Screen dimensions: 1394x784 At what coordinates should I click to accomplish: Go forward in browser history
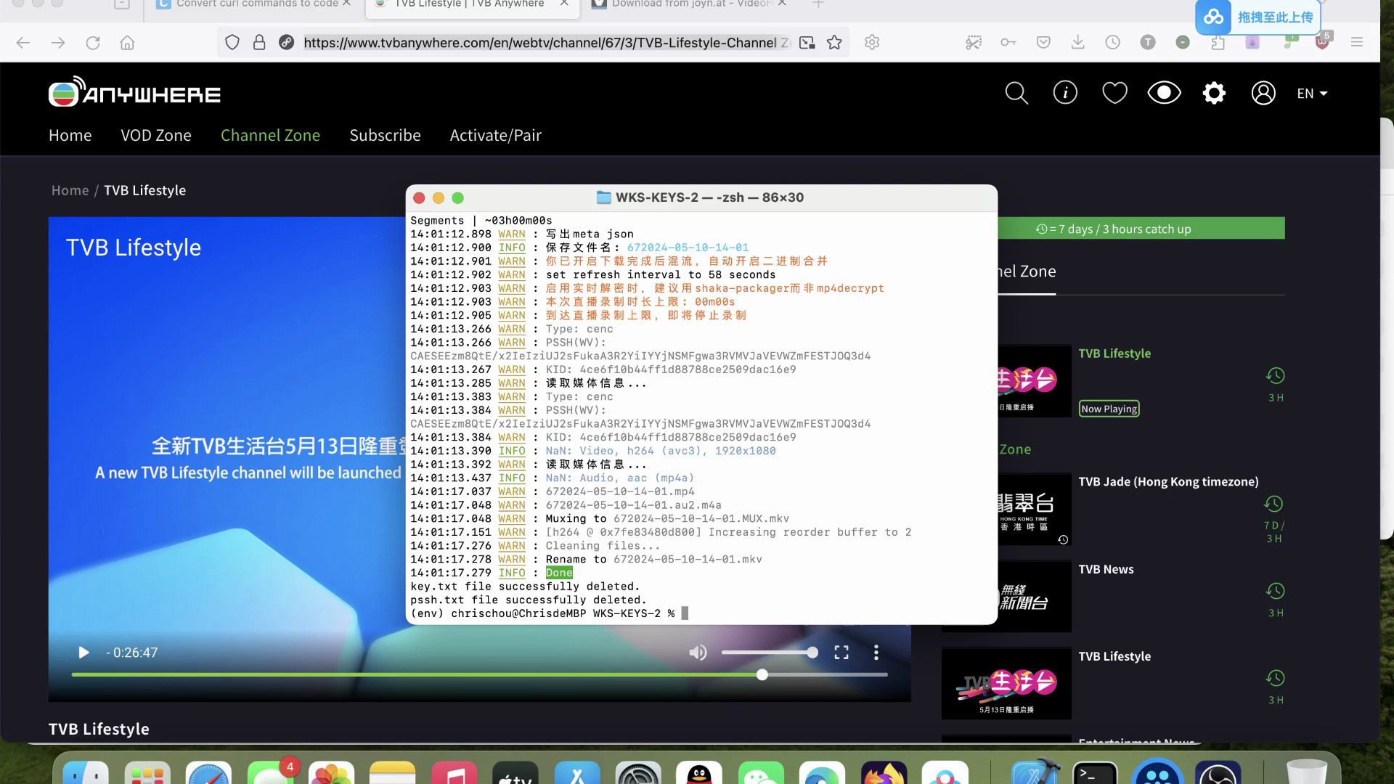[58, 43]
